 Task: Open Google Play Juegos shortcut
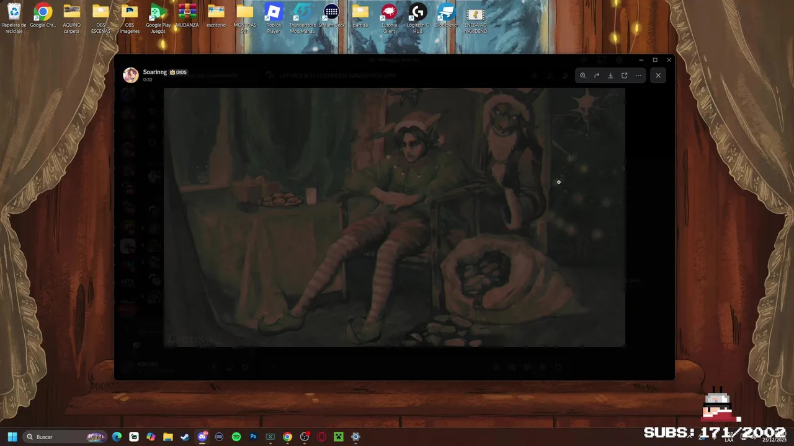(x=158, y=19)
